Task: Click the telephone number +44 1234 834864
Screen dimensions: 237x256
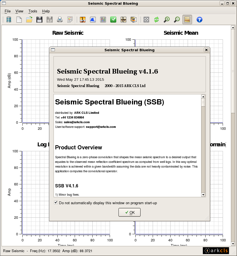Action: coord(72,117)
